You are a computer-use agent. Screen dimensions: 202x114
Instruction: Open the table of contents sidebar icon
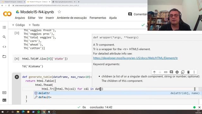(4, 27)
